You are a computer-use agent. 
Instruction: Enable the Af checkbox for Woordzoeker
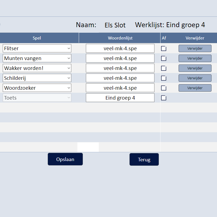164,88
